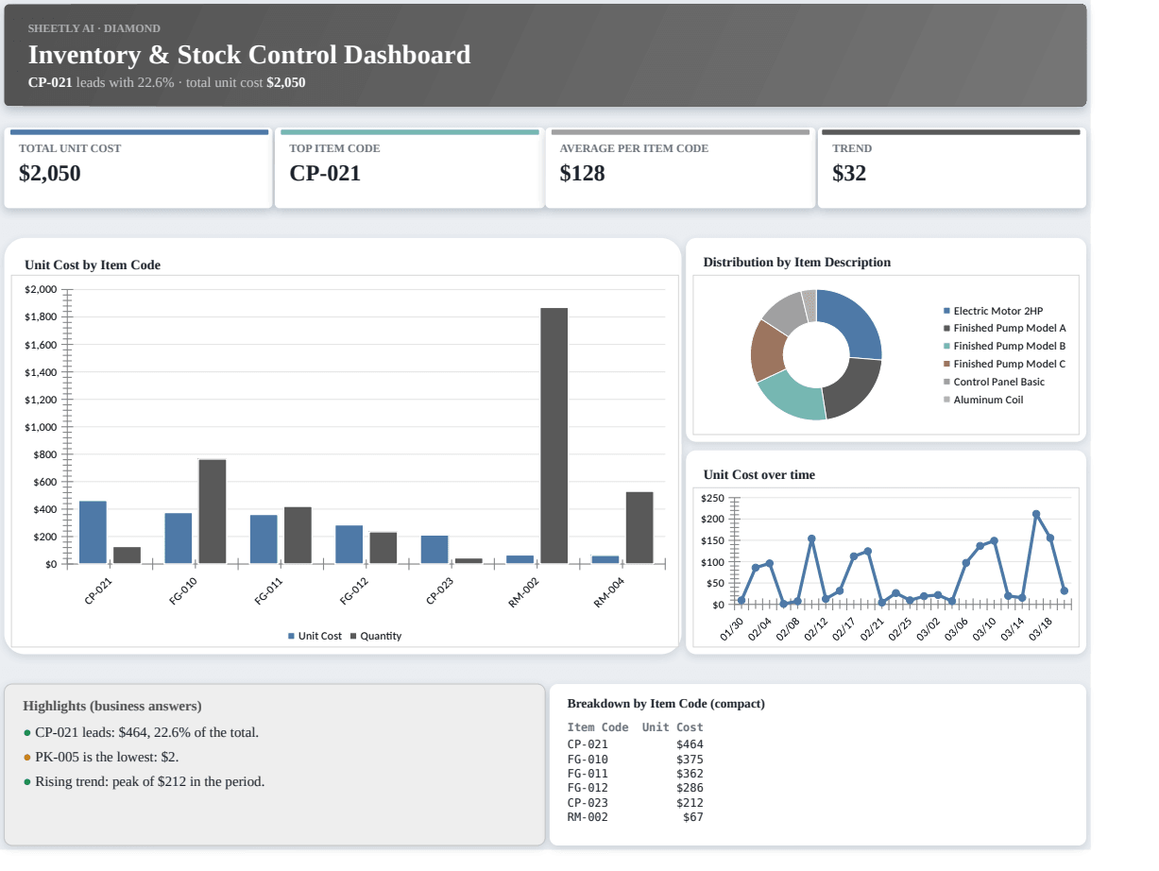The image size is (1159, 871).
Task: Click the Finished Pump Model A legend entry
Action: click(1004, 329)
